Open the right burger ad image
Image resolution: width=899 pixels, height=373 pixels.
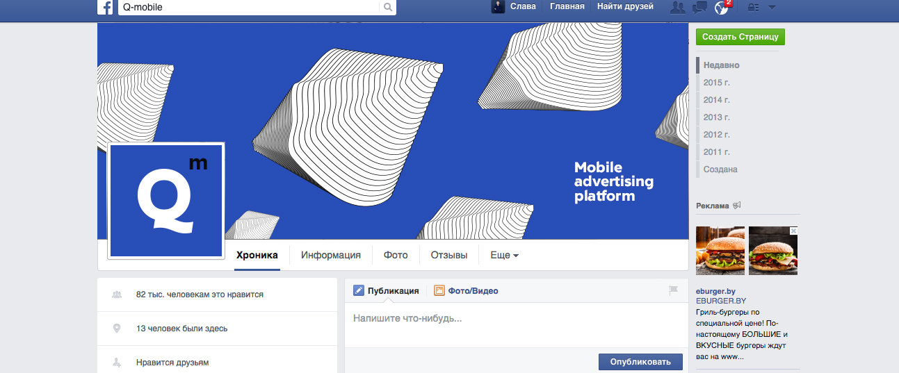(773, 251)
